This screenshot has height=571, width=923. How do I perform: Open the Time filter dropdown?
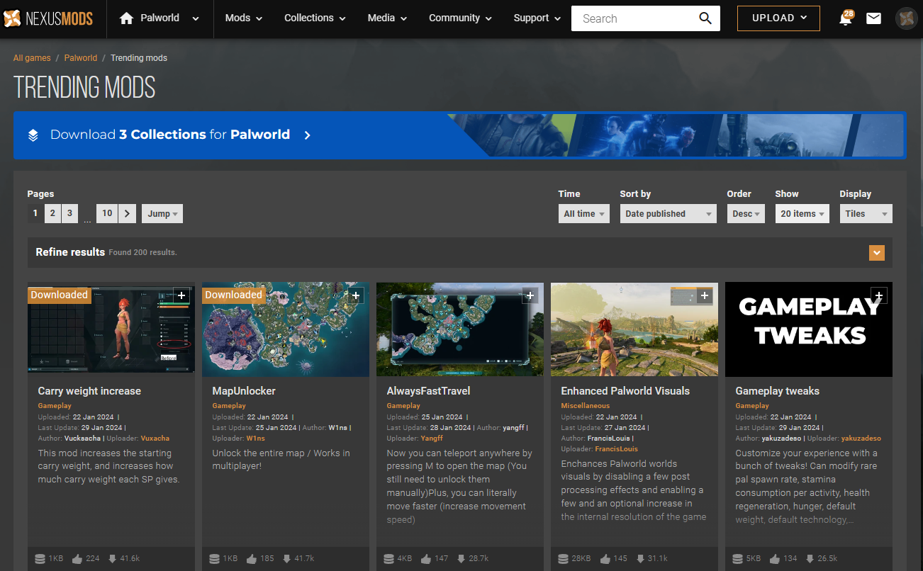pos(584,213)
